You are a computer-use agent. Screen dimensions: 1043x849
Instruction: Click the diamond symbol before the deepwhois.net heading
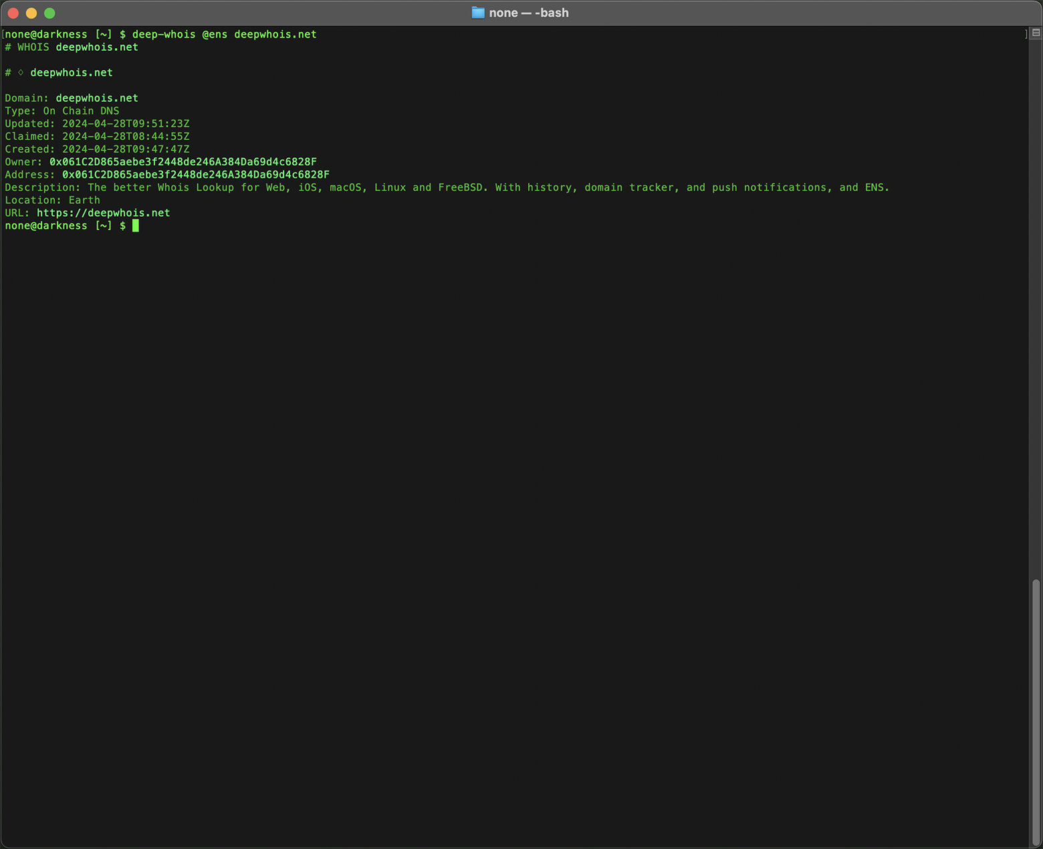click(19, 72)
